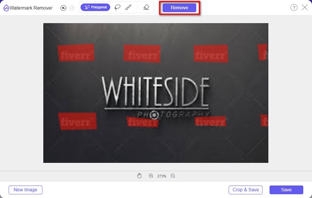
Task: Click the 273% zoom level text
Action: click(161, 176)
